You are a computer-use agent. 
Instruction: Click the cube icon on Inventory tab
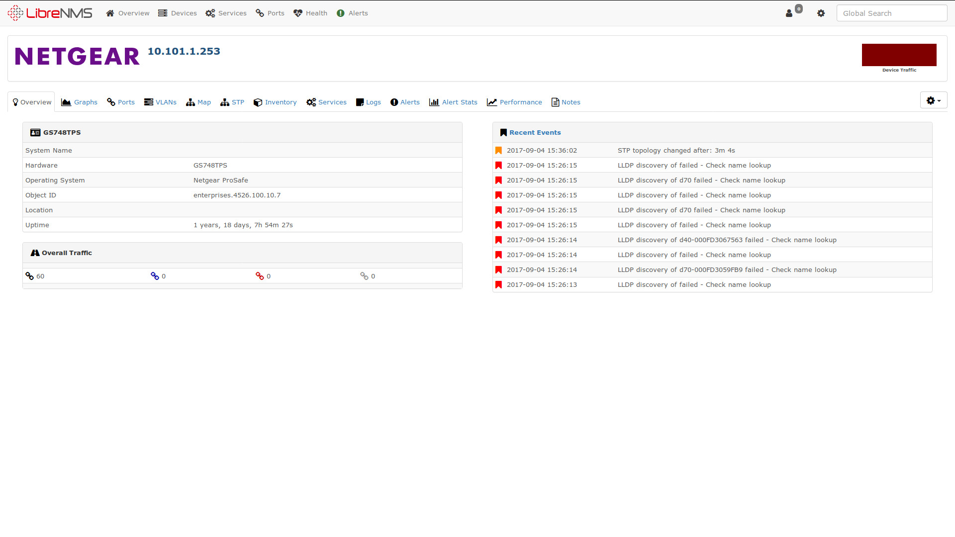[258, 102]
